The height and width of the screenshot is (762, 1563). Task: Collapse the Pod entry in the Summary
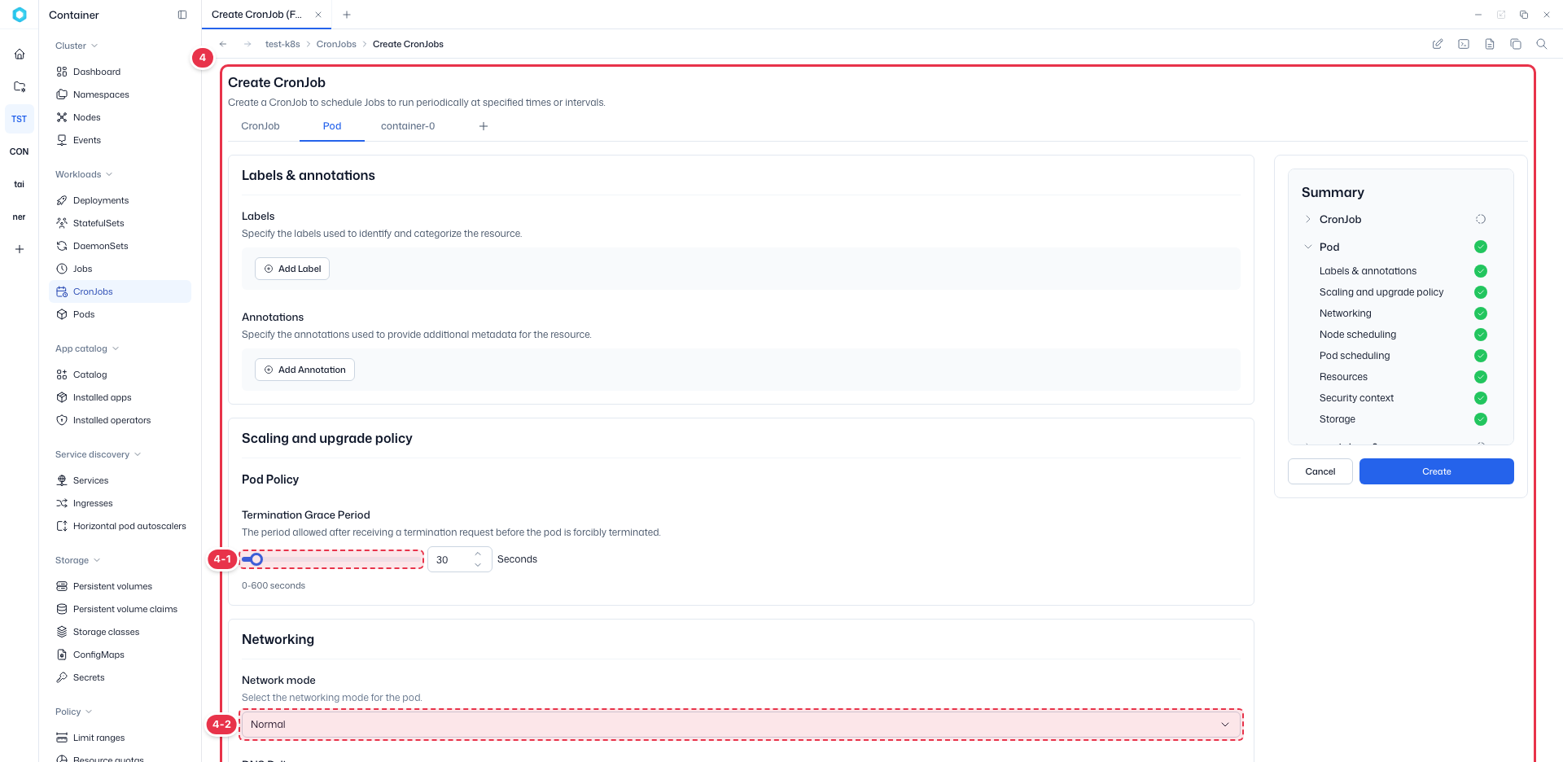tap(1308, 247)
